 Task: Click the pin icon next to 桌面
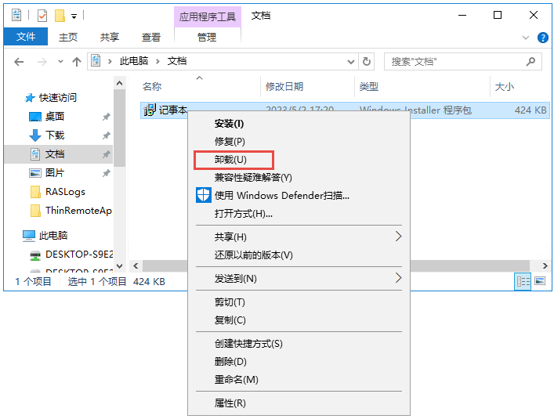107,117
